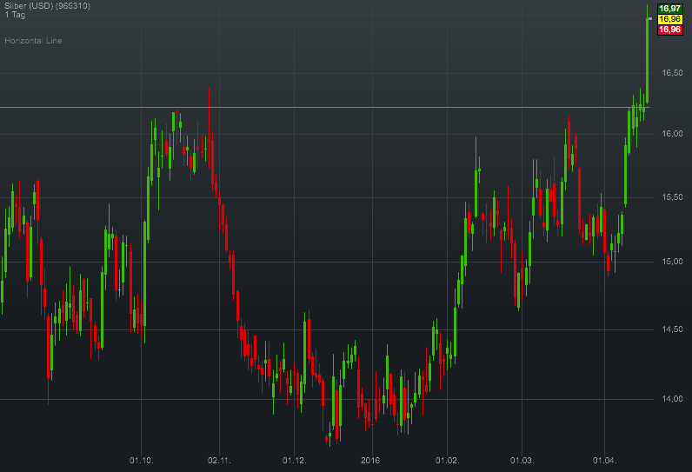The image size is (692, 472).
Task: Click the 01.04. date axis label
Action: (x=604, y=461)
